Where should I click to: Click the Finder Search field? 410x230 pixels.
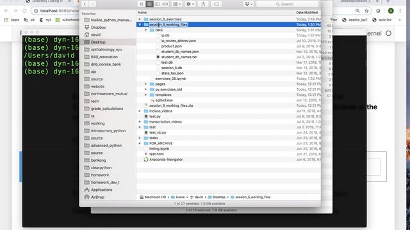(x=288, y=4)
